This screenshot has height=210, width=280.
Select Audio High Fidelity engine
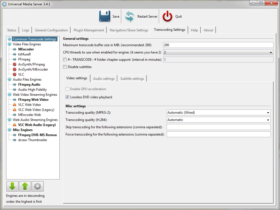tap(32, 90)
